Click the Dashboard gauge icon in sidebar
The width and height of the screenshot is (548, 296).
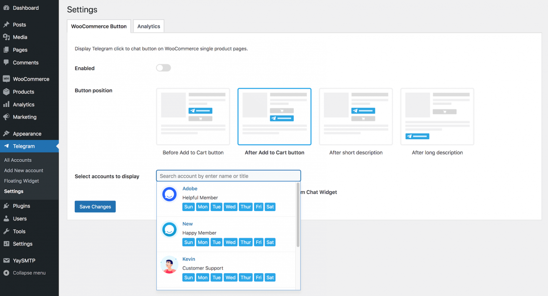click(6, 8)
